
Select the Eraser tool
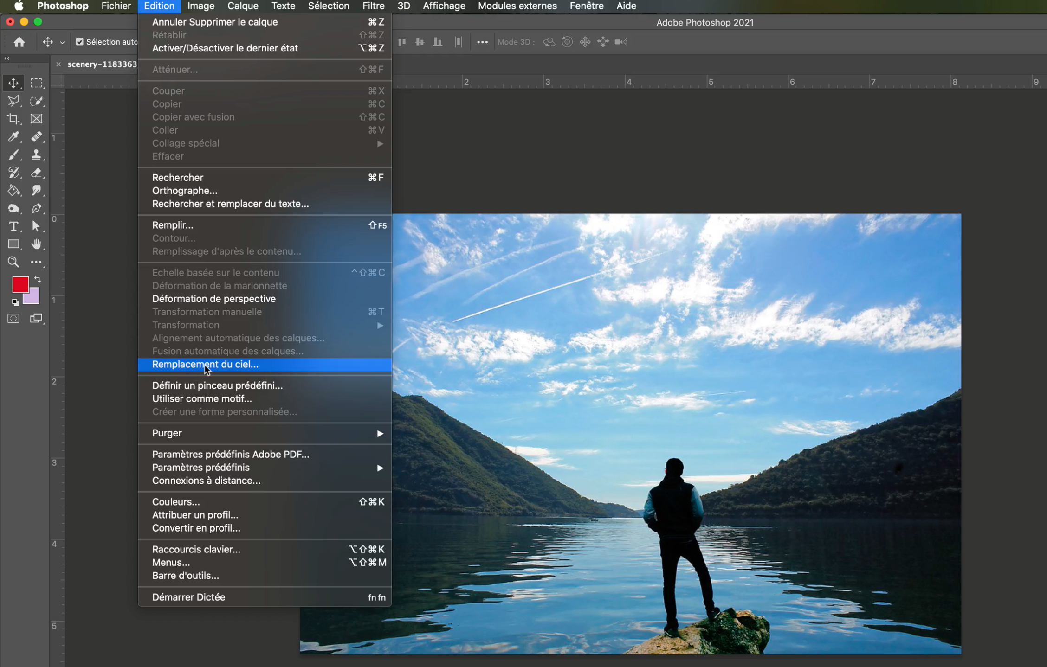tap(36, 173)
